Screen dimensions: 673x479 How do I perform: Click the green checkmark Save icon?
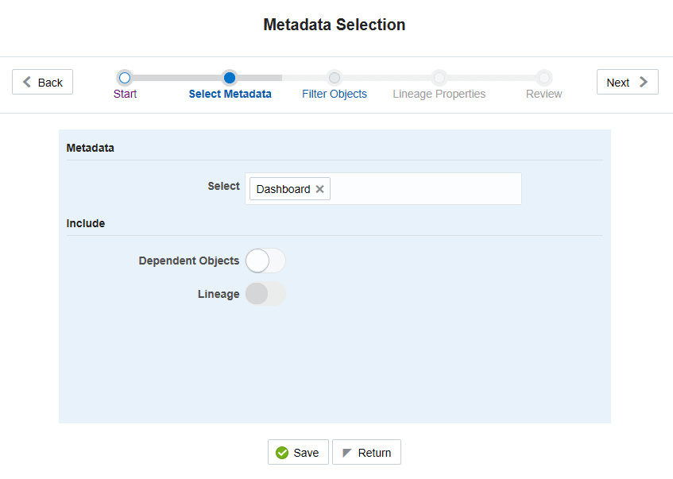pyautogui.click(x=282, y=453)
